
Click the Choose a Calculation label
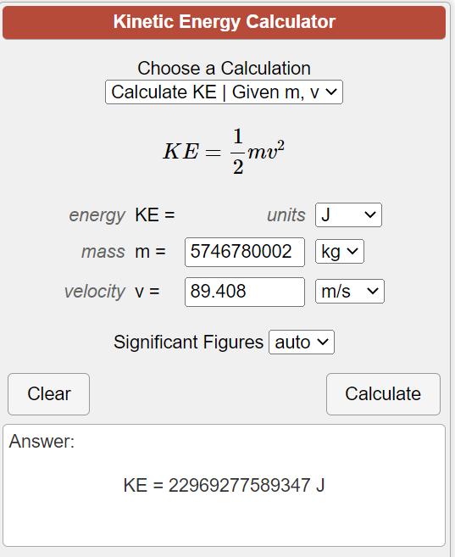tap(224, 68)
